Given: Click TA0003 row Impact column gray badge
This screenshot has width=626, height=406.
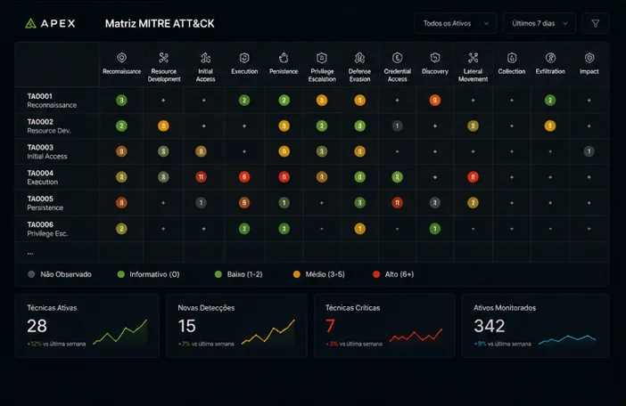Looking at the screenshot, I should [x=589, y=151].
